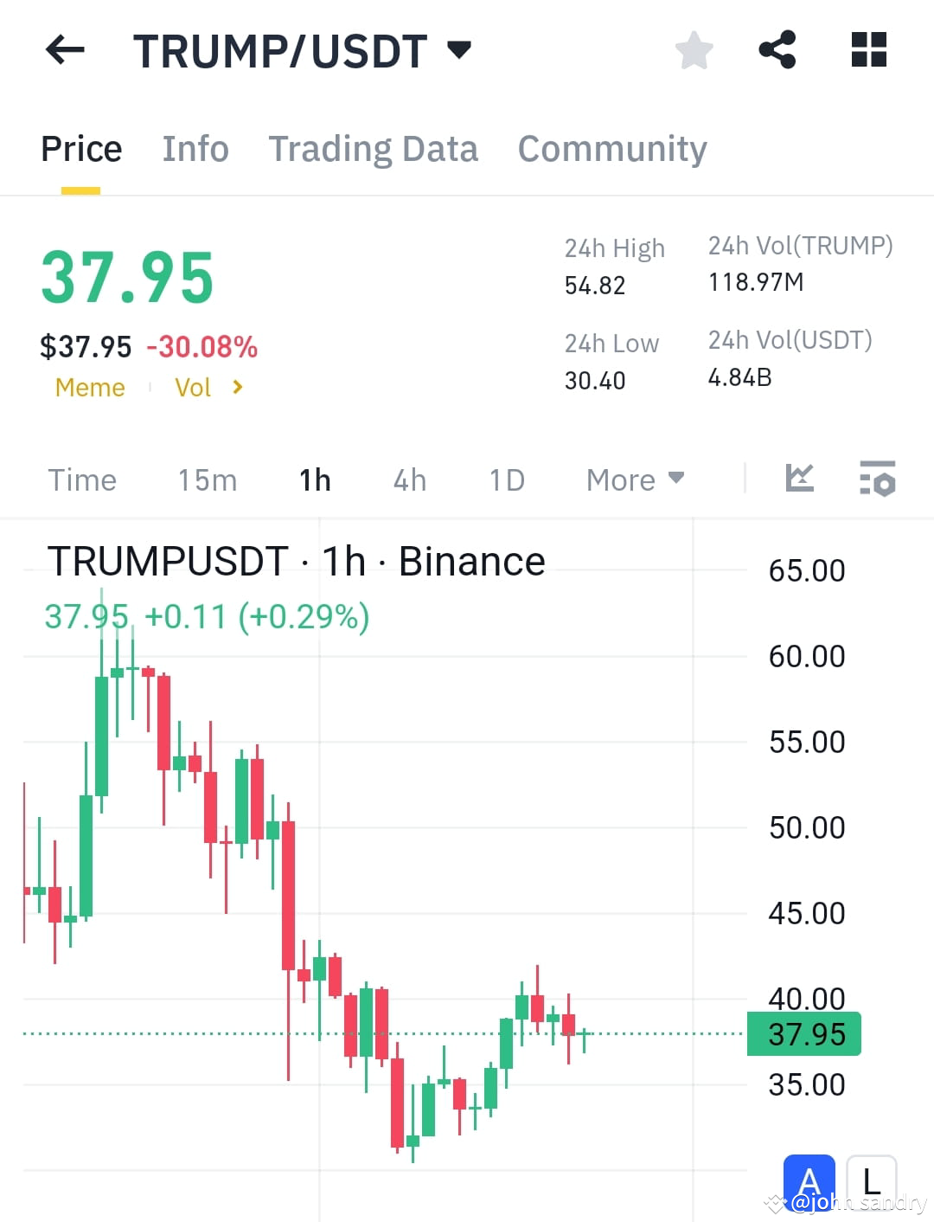The height and width of the screenshot is (1222, 934).
Task: Switch to the Info tab
Action: click(x=195, y=149)
